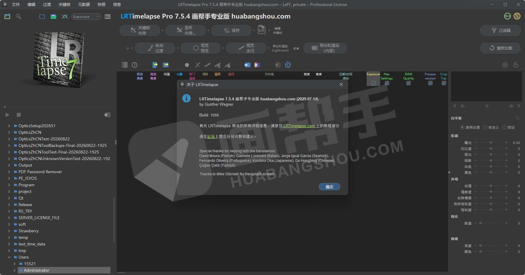Viewport: 525px width, 275px height.
Task: Click the 对比度 slider handle
Action: pos(491,149)
